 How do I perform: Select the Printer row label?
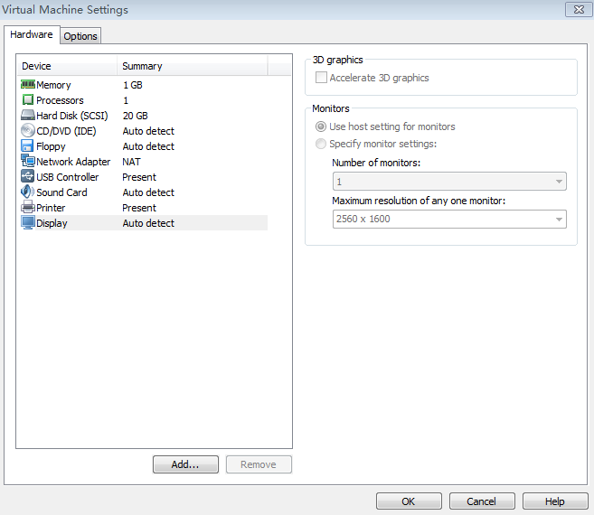(51, 208)
